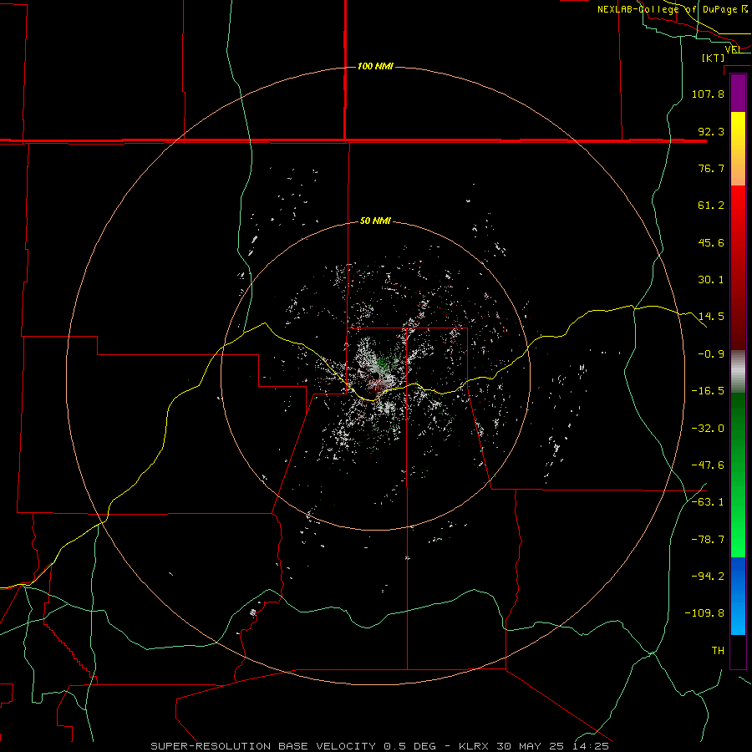Select the -32.0 scale value
This screenshot has width=752, height=752.
point(708,429)
